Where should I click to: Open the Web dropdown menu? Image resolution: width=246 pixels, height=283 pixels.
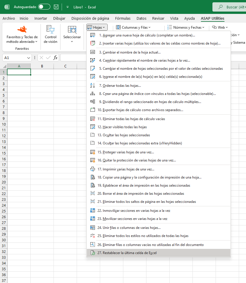220,27
